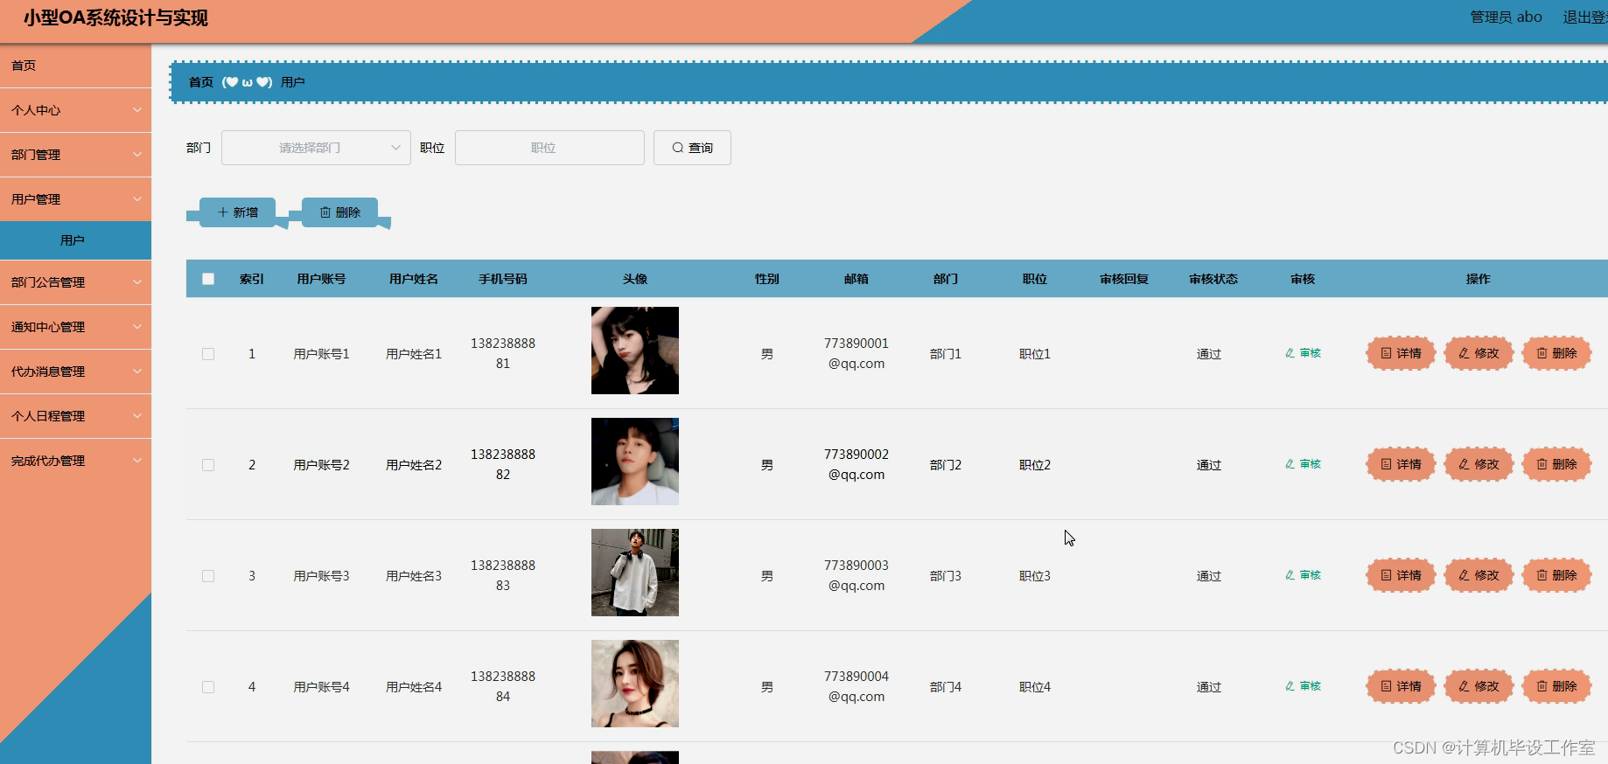The image size is (1608, 764).
Task: Click 审核 icon link for 用户账号2
Action: [1303, 464]
